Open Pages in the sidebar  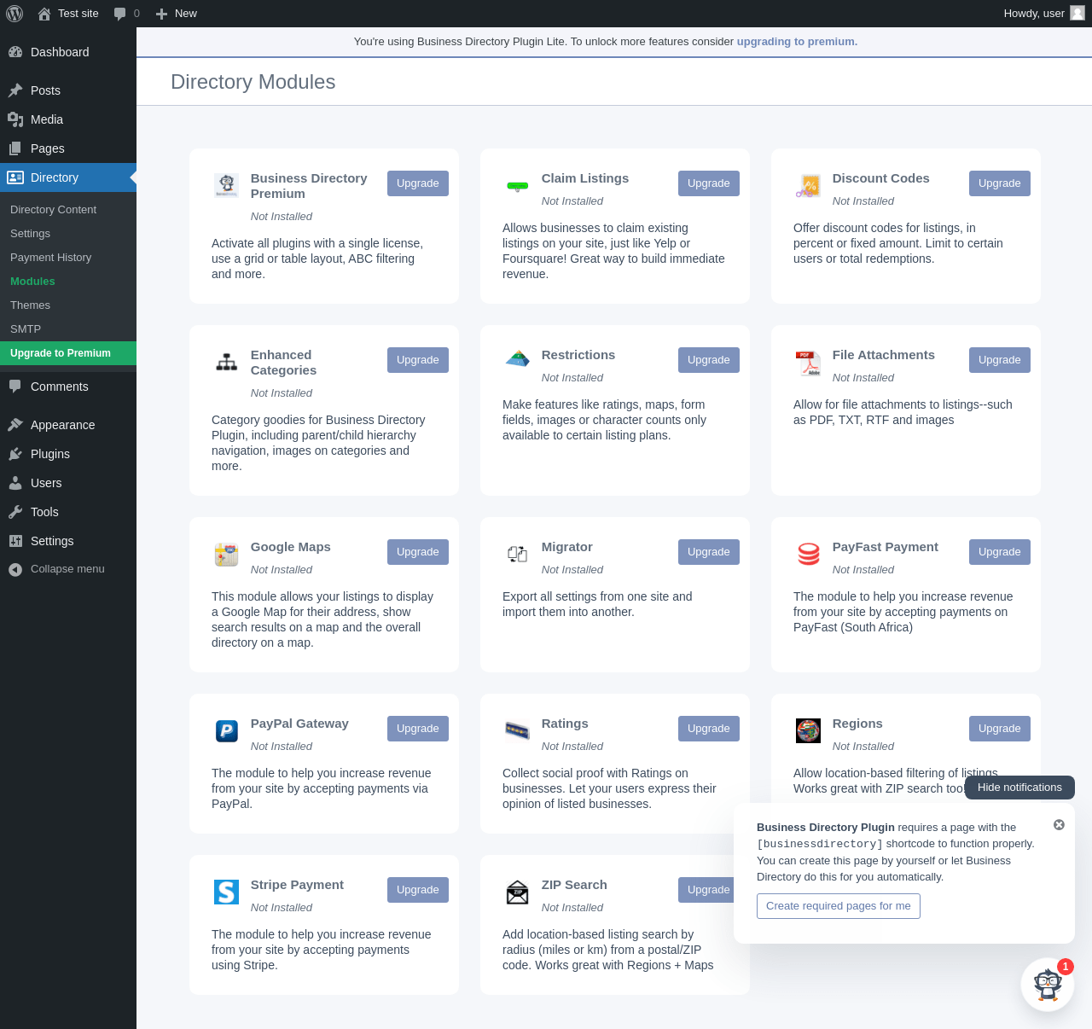click(x=68, y=148)
